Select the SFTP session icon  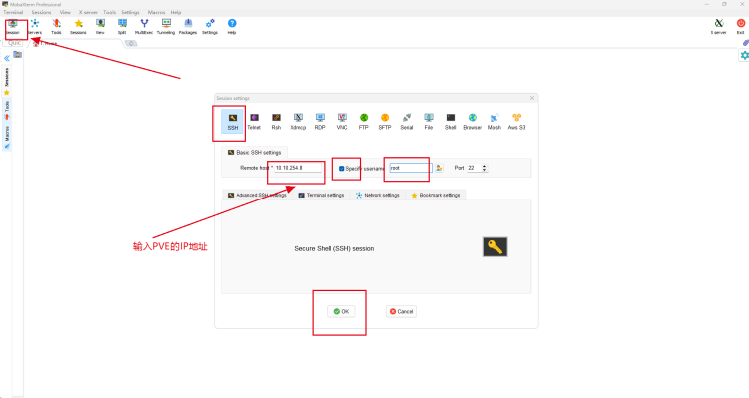pos(385,122)
